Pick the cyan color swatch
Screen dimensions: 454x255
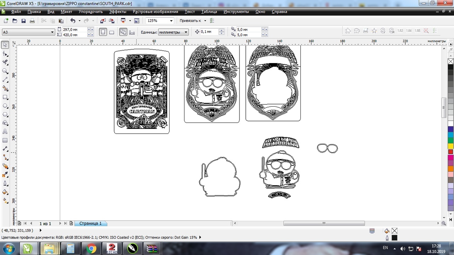[450, 135]
